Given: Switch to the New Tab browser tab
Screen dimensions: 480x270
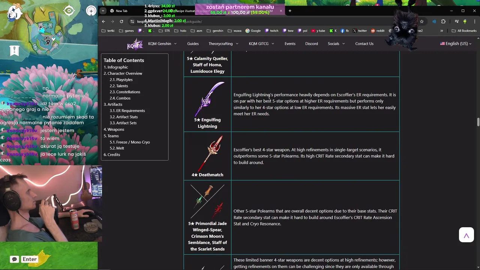Looking at the screenshot, I should 122,11.
